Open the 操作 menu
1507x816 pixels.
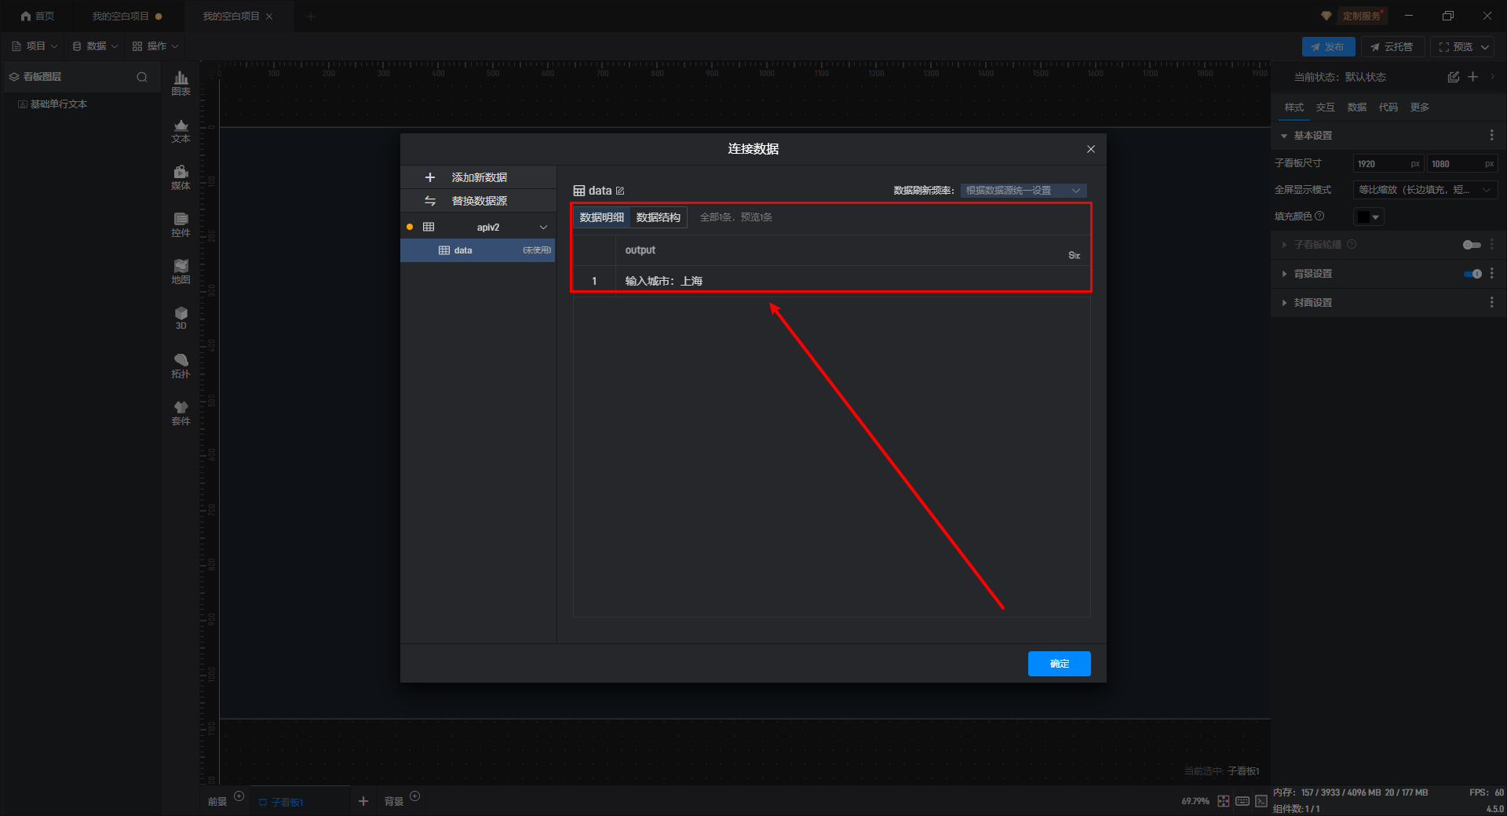[x=156, y=46]
